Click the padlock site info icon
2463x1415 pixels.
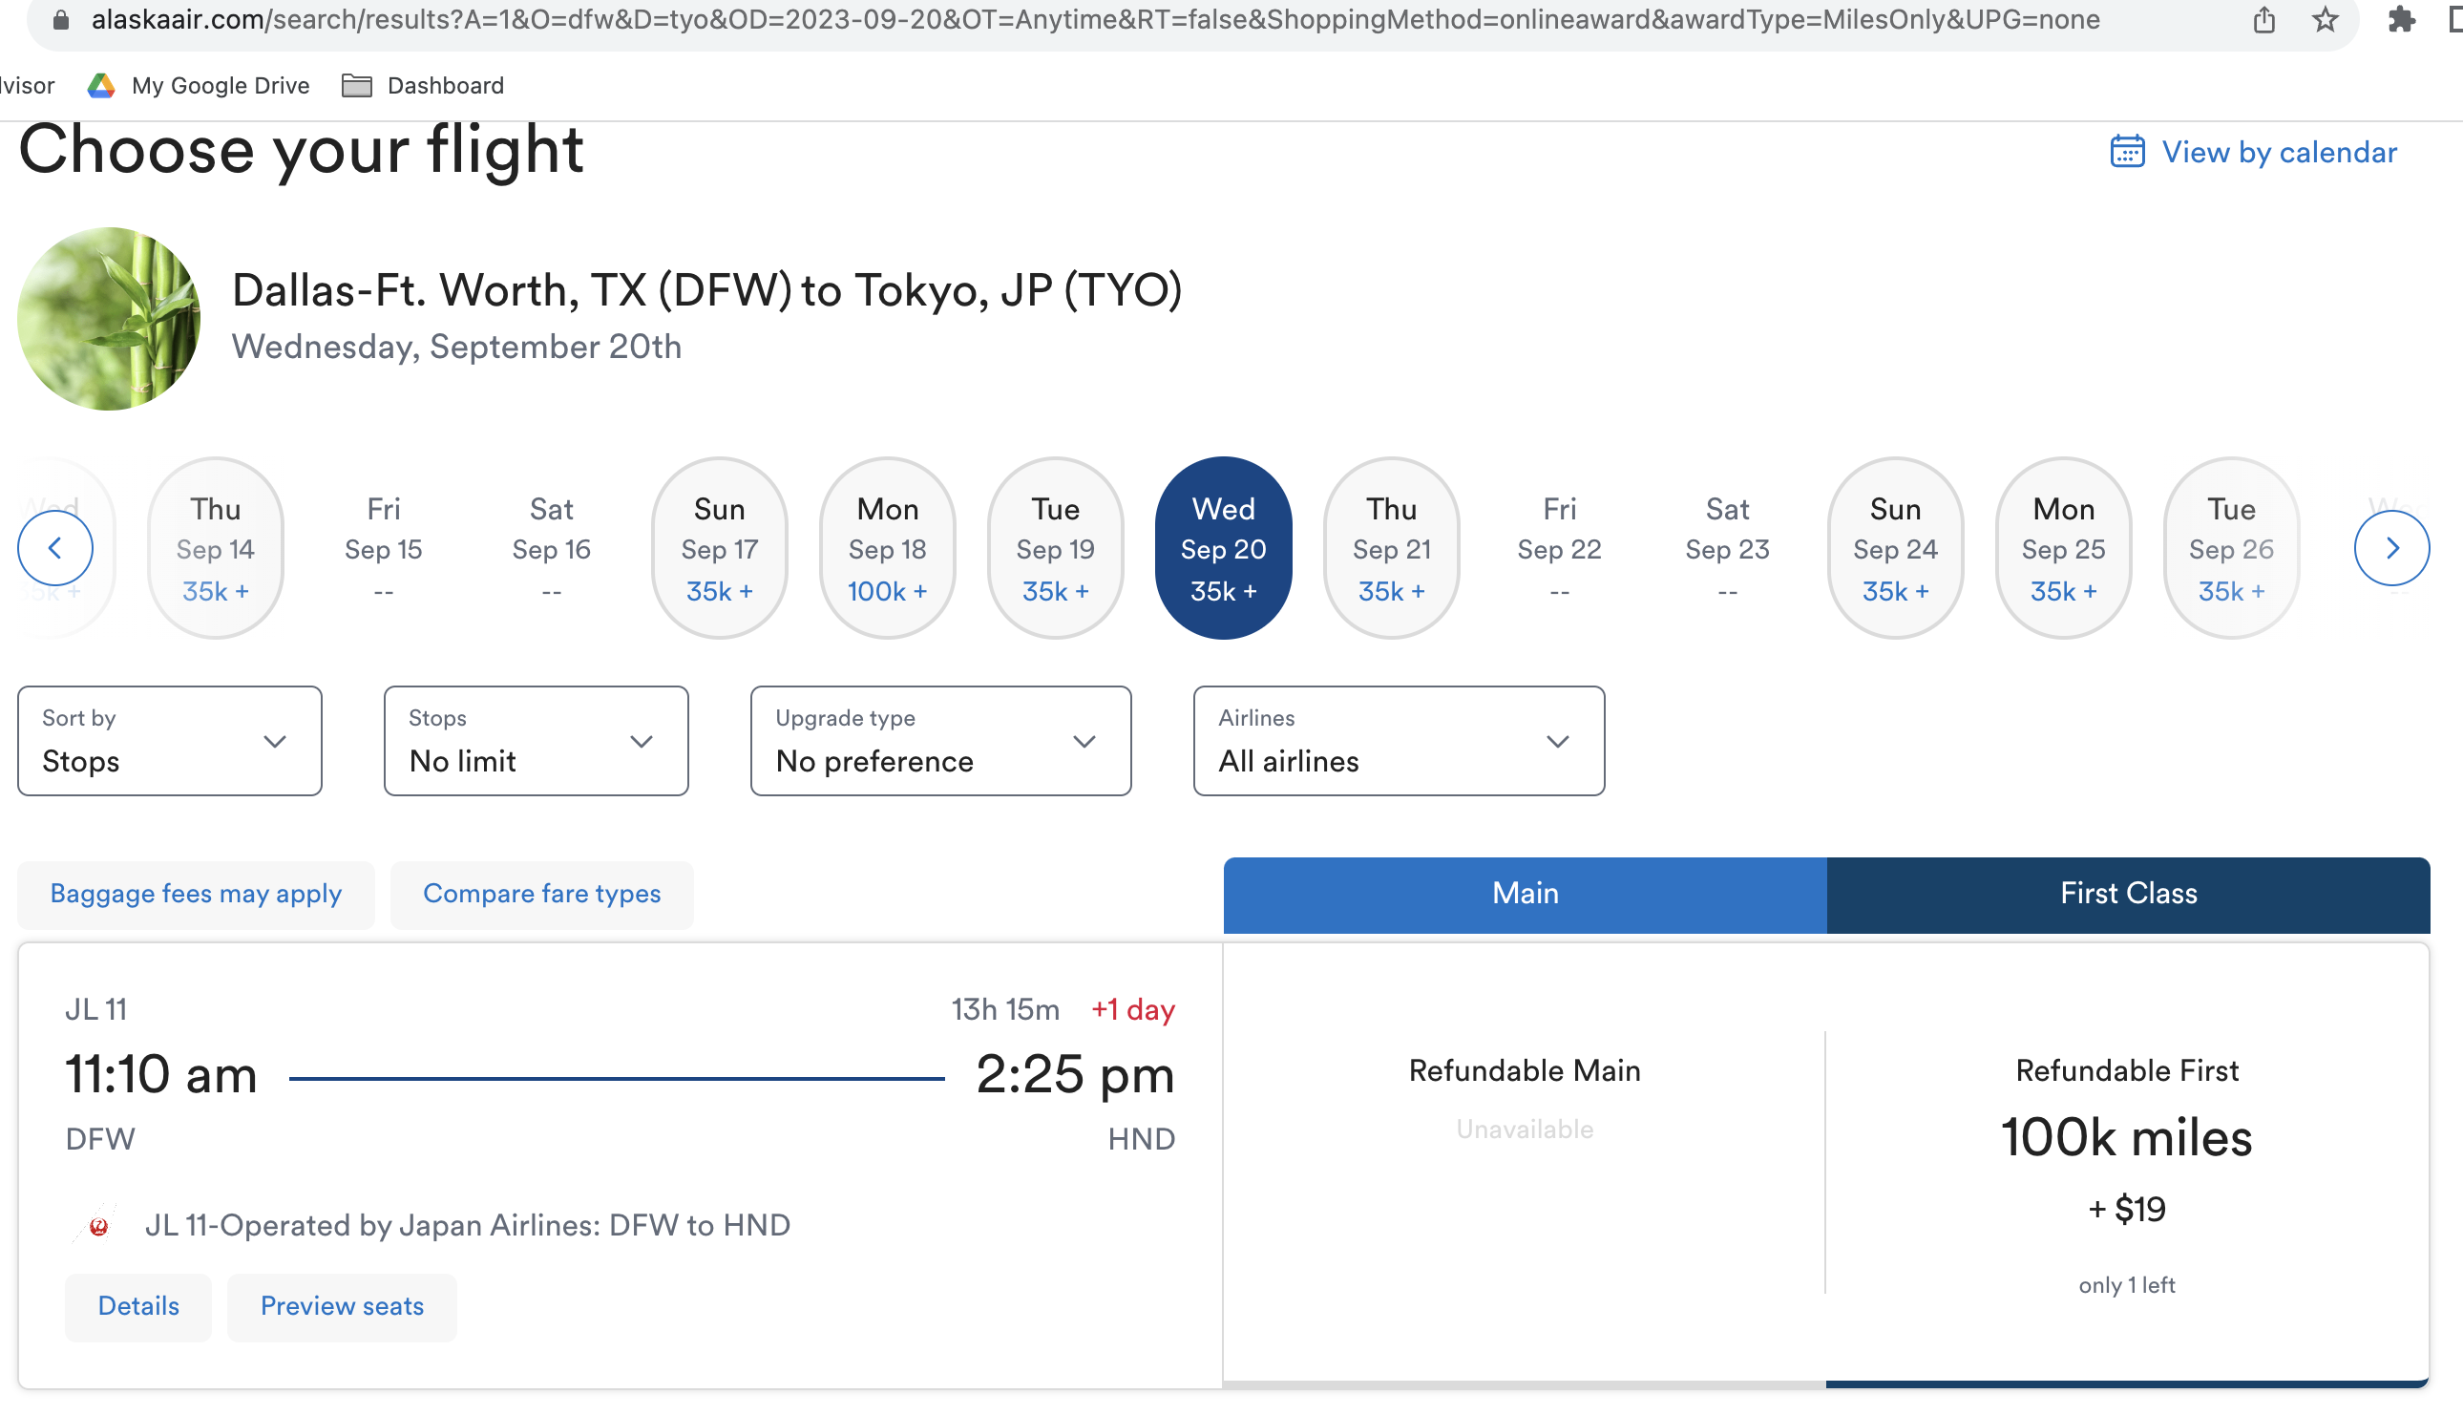click(60, 19)
